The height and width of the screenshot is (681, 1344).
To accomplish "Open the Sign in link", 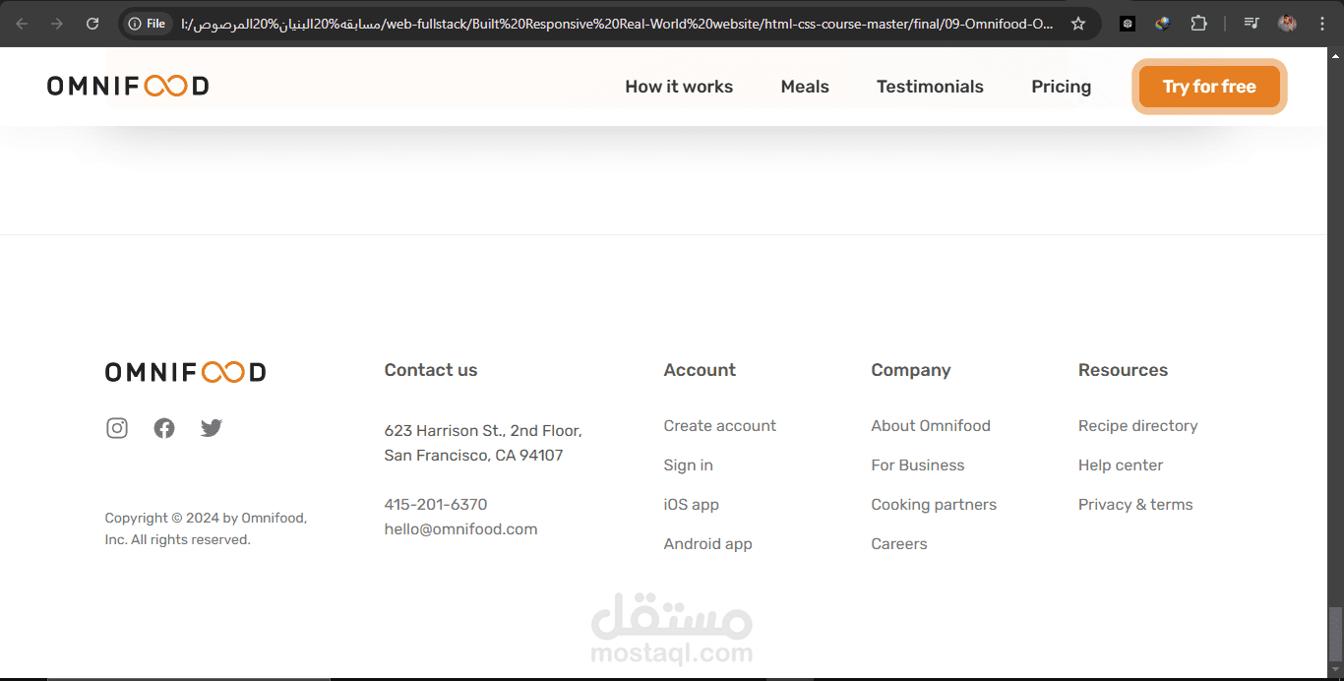I will pos(688,465).
